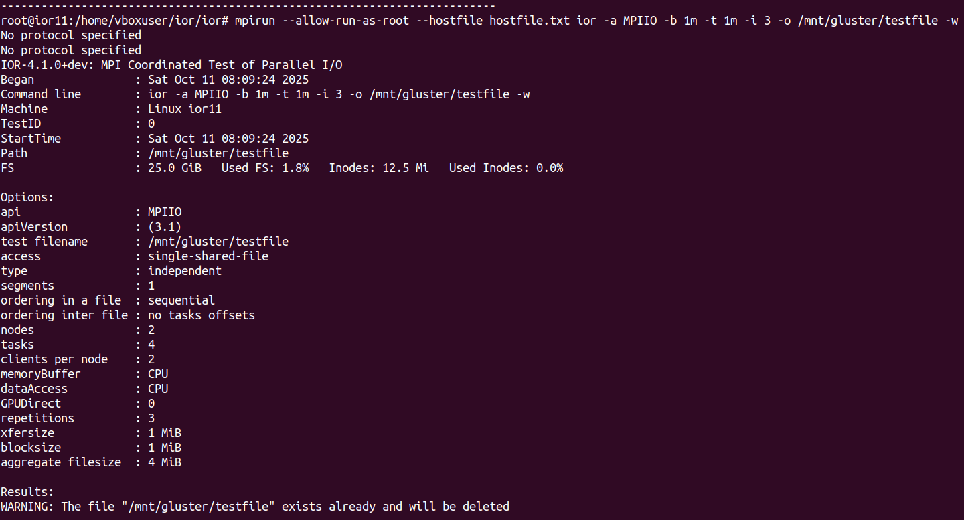Click the "aggregate filesize" value 4 MiB
The image size is (964, 520).
pos(165,462)
